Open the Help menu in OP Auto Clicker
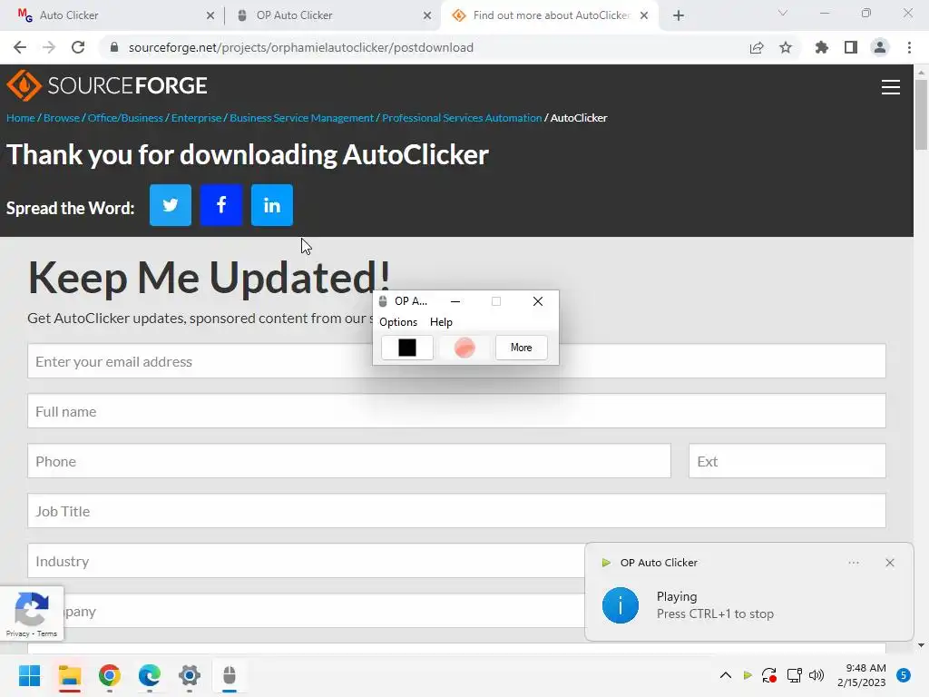 point(441,322)
